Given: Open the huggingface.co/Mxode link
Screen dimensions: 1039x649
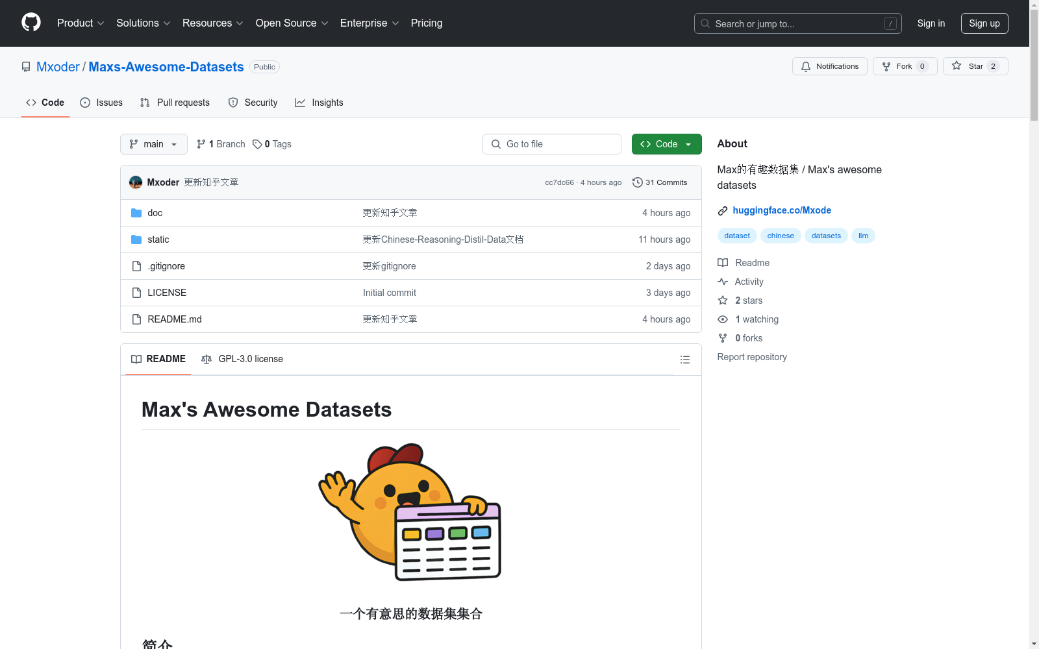Looking at the screenshot, I should 782,210.
